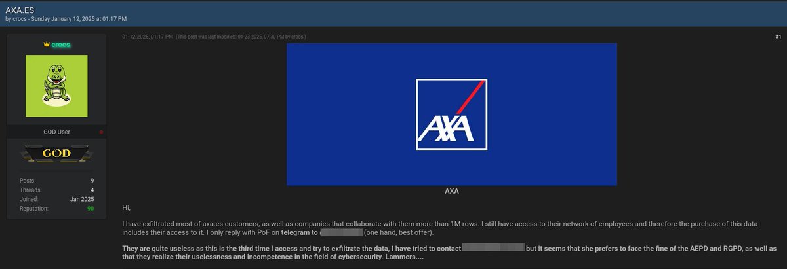Click the reputation score 90
This screenshot has width=787, height=269.
[x=91, y=209]
